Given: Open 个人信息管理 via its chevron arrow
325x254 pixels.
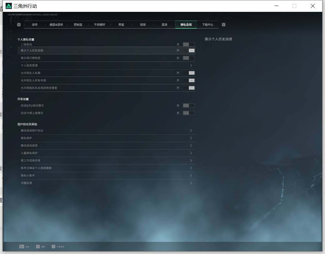Looking at the screenshot, I should click(191, 65).
